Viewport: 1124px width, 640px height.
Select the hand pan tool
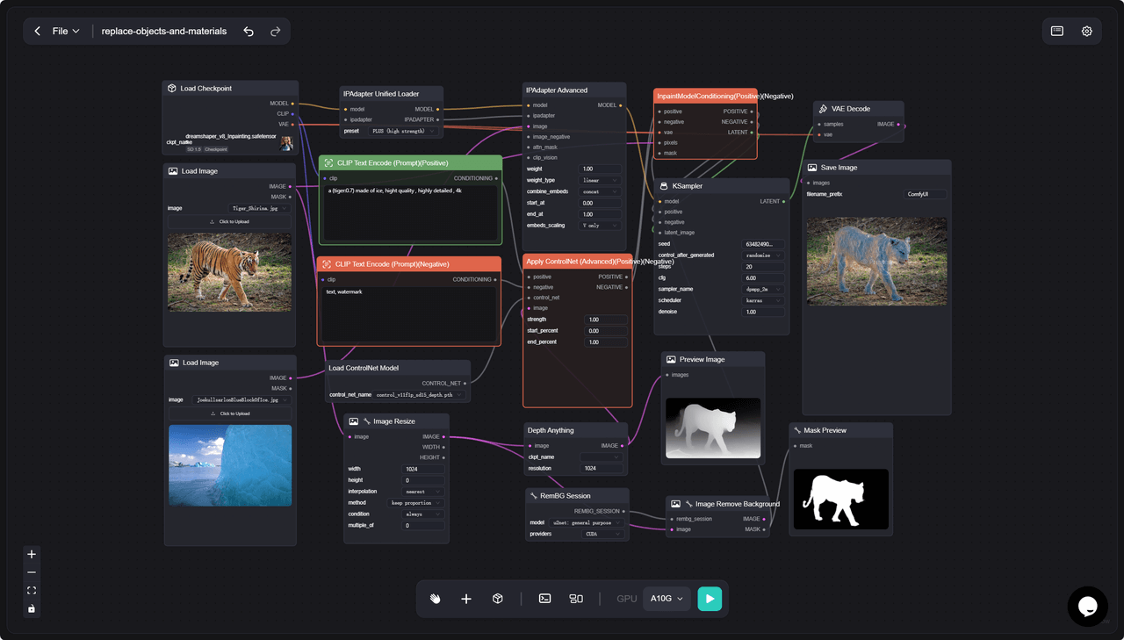pos(436,599)
